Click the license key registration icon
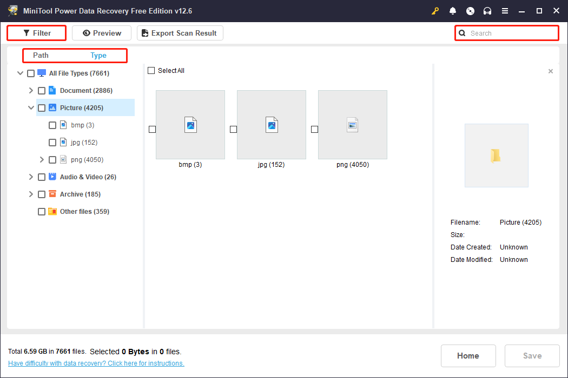This screenshot has height=378, width=568. [x=435, y=11]
